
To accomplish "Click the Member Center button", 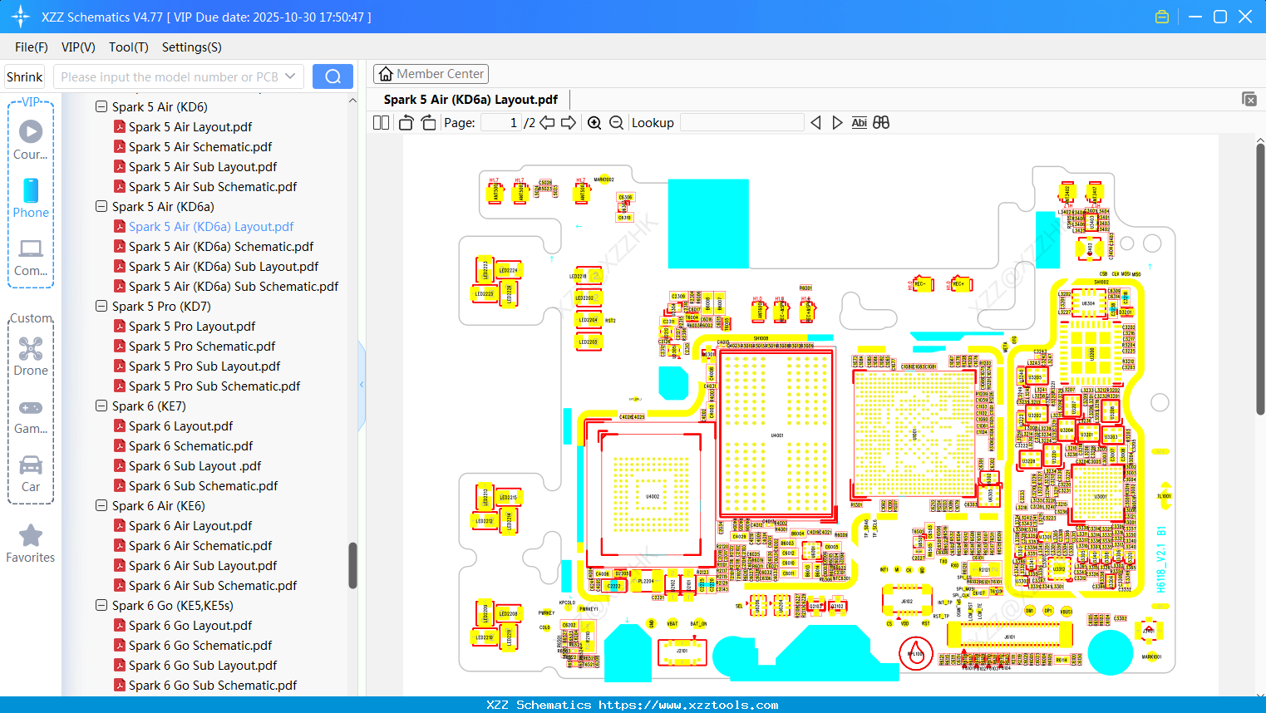I will [x=431, y=73].
